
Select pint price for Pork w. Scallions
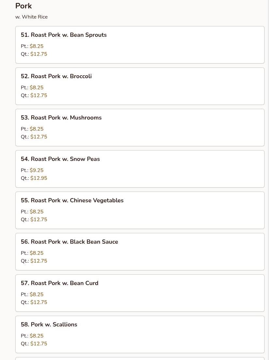tap(36, 336)
